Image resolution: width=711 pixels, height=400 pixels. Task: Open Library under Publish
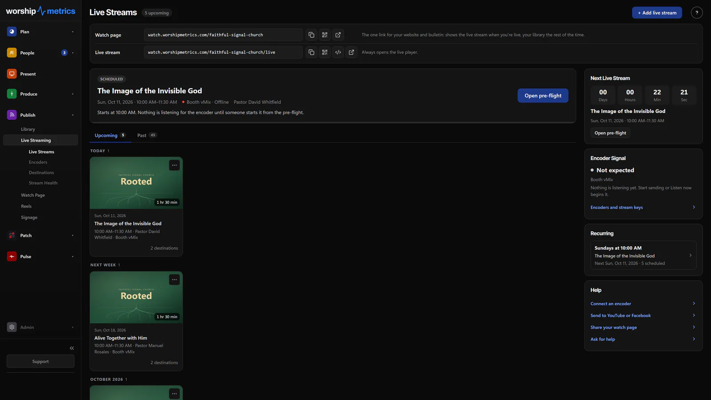28,129
